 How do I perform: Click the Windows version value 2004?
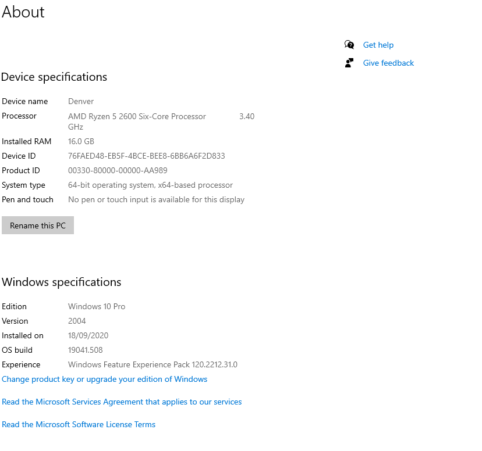point(77,321)
